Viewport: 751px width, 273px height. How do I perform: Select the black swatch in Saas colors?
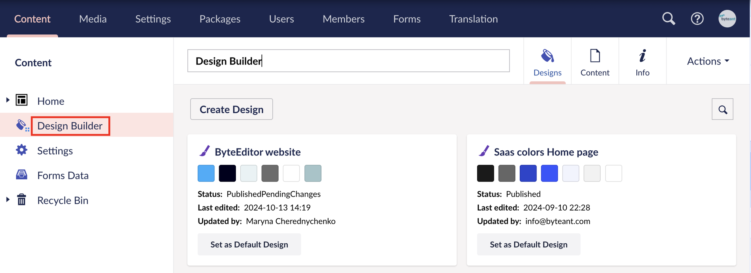point(485,173)
